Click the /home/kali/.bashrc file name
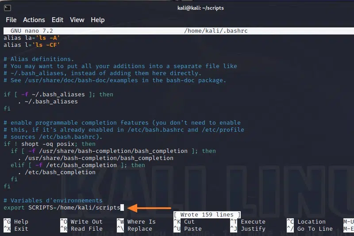Viewport: 354px width, 236px height. [216, 31]
